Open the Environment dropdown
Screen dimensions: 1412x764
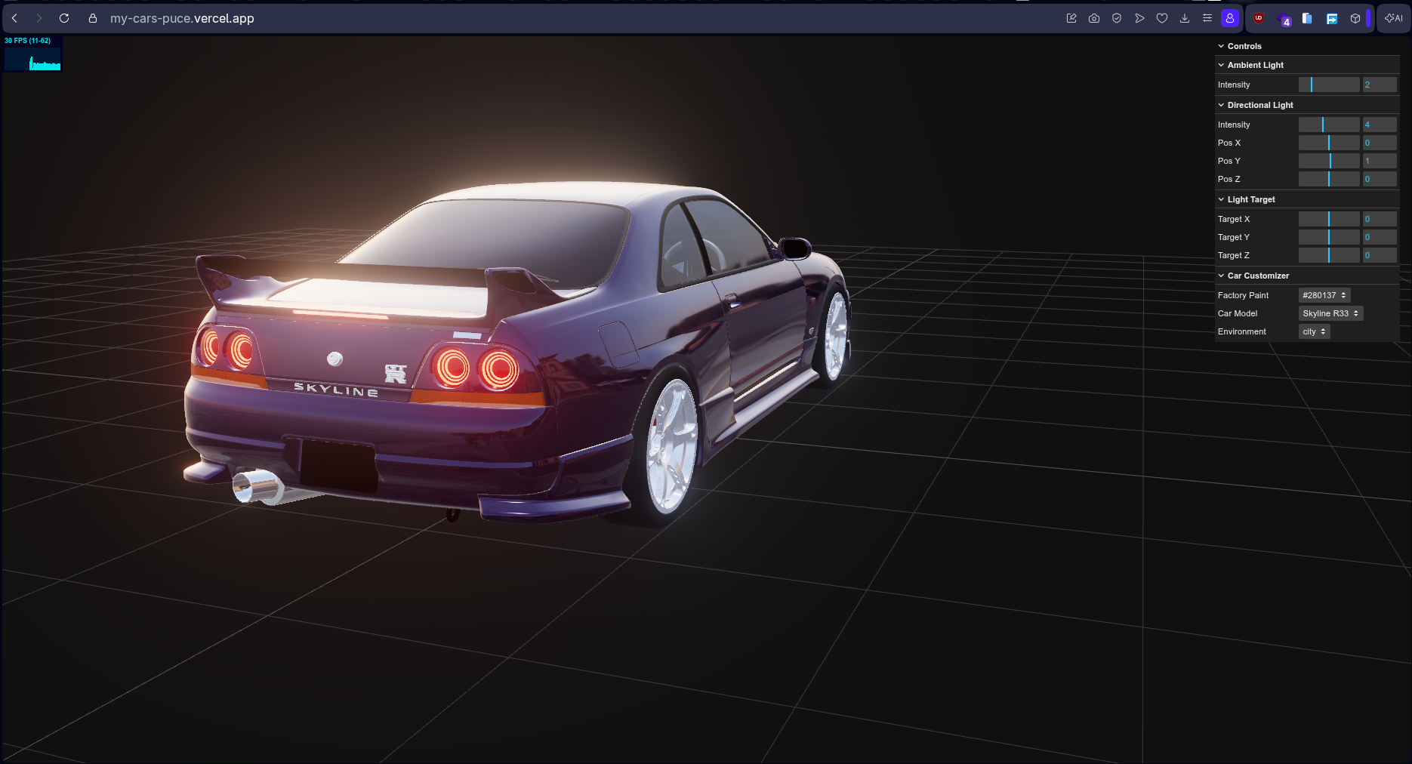click(1314, 331)
